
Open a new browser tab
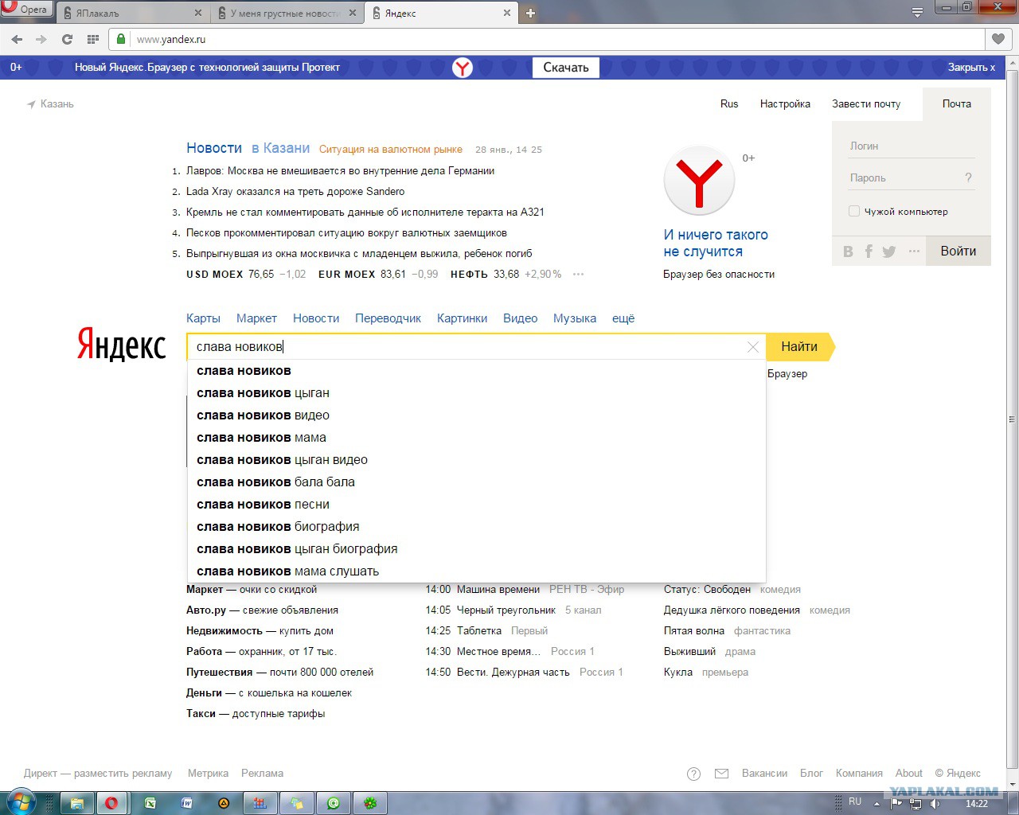click(530, 13)
